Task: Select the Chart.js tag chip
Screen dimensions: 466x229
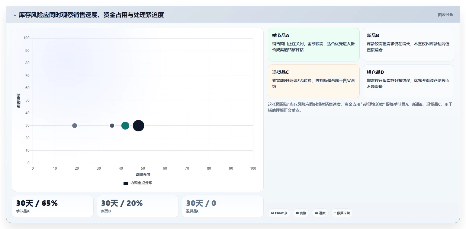Action: point(279,213)
